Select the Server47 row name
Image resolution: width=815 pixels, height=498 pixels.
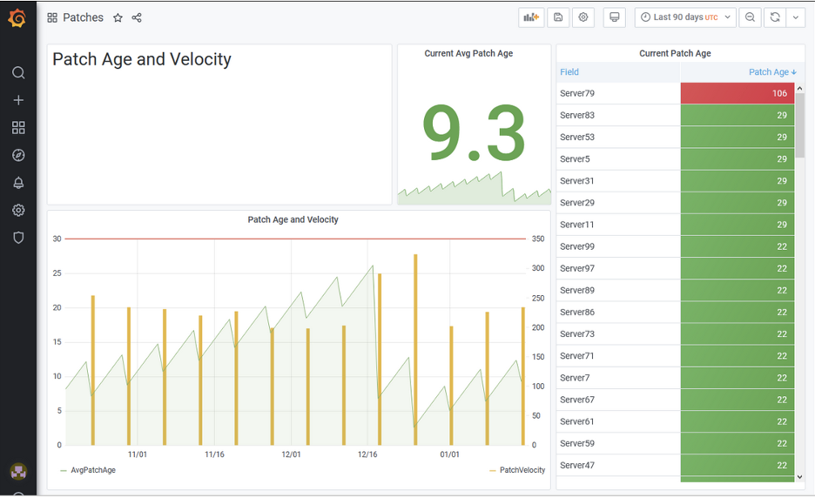click(577, 465)
